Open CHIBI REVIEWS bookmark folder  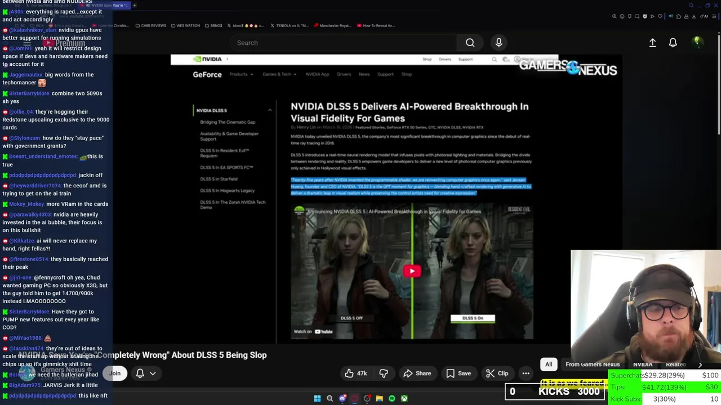point(151,25)
